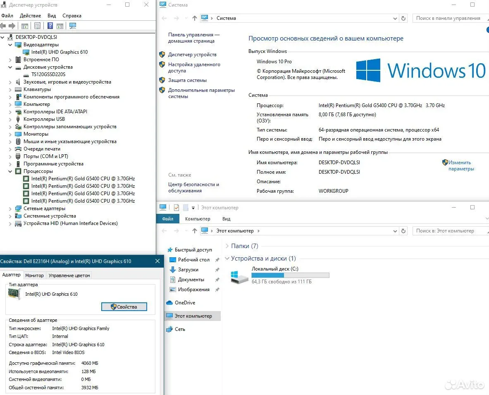489x395 pixels.
Task: Expand the Папки (7) group
Action: click(227, 246)
